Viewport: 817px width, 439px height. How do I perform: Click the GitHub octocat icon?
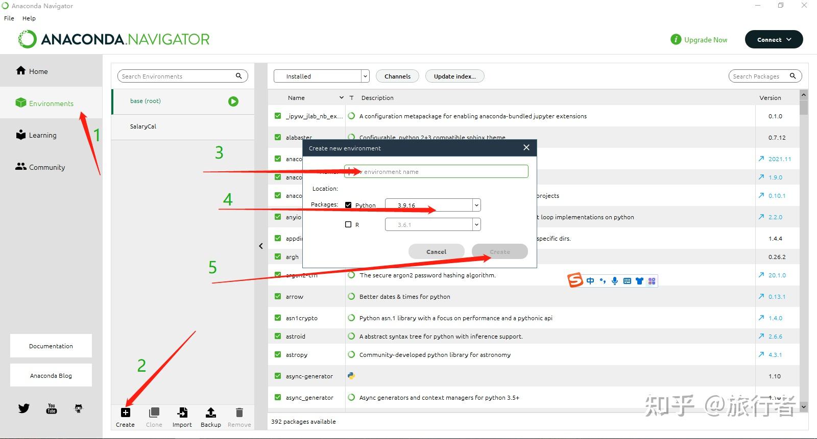coord(79,408)
